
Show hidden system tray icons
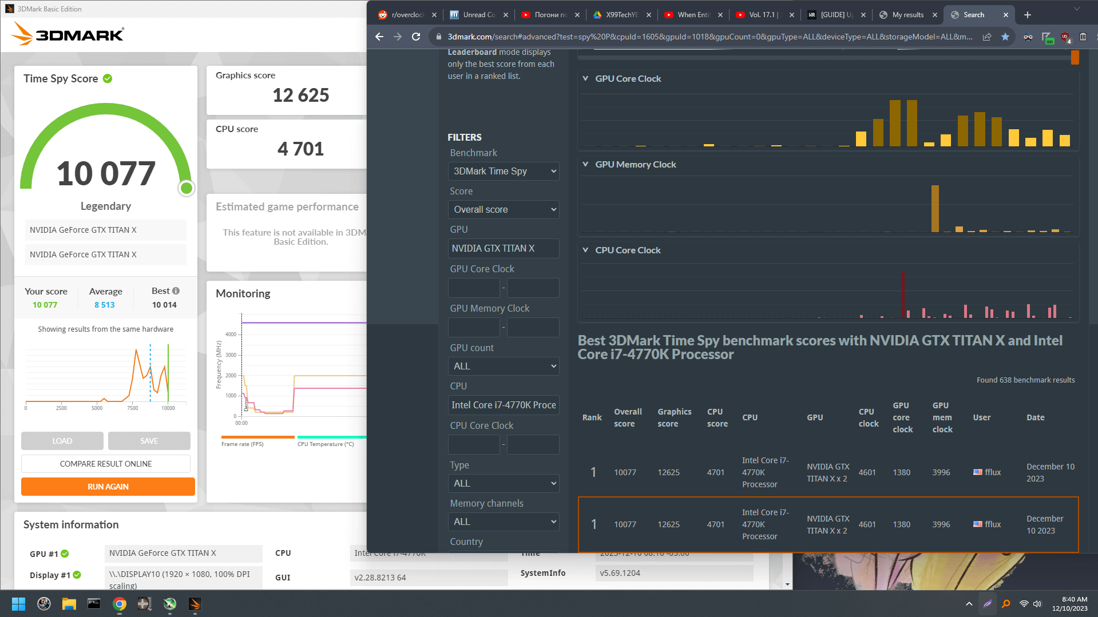coord(969,604)
